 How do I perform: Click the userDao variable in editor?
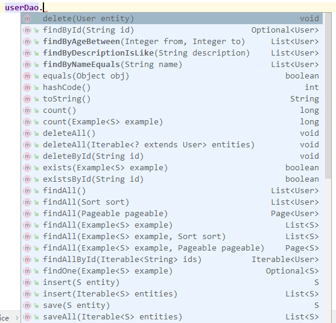22,8
